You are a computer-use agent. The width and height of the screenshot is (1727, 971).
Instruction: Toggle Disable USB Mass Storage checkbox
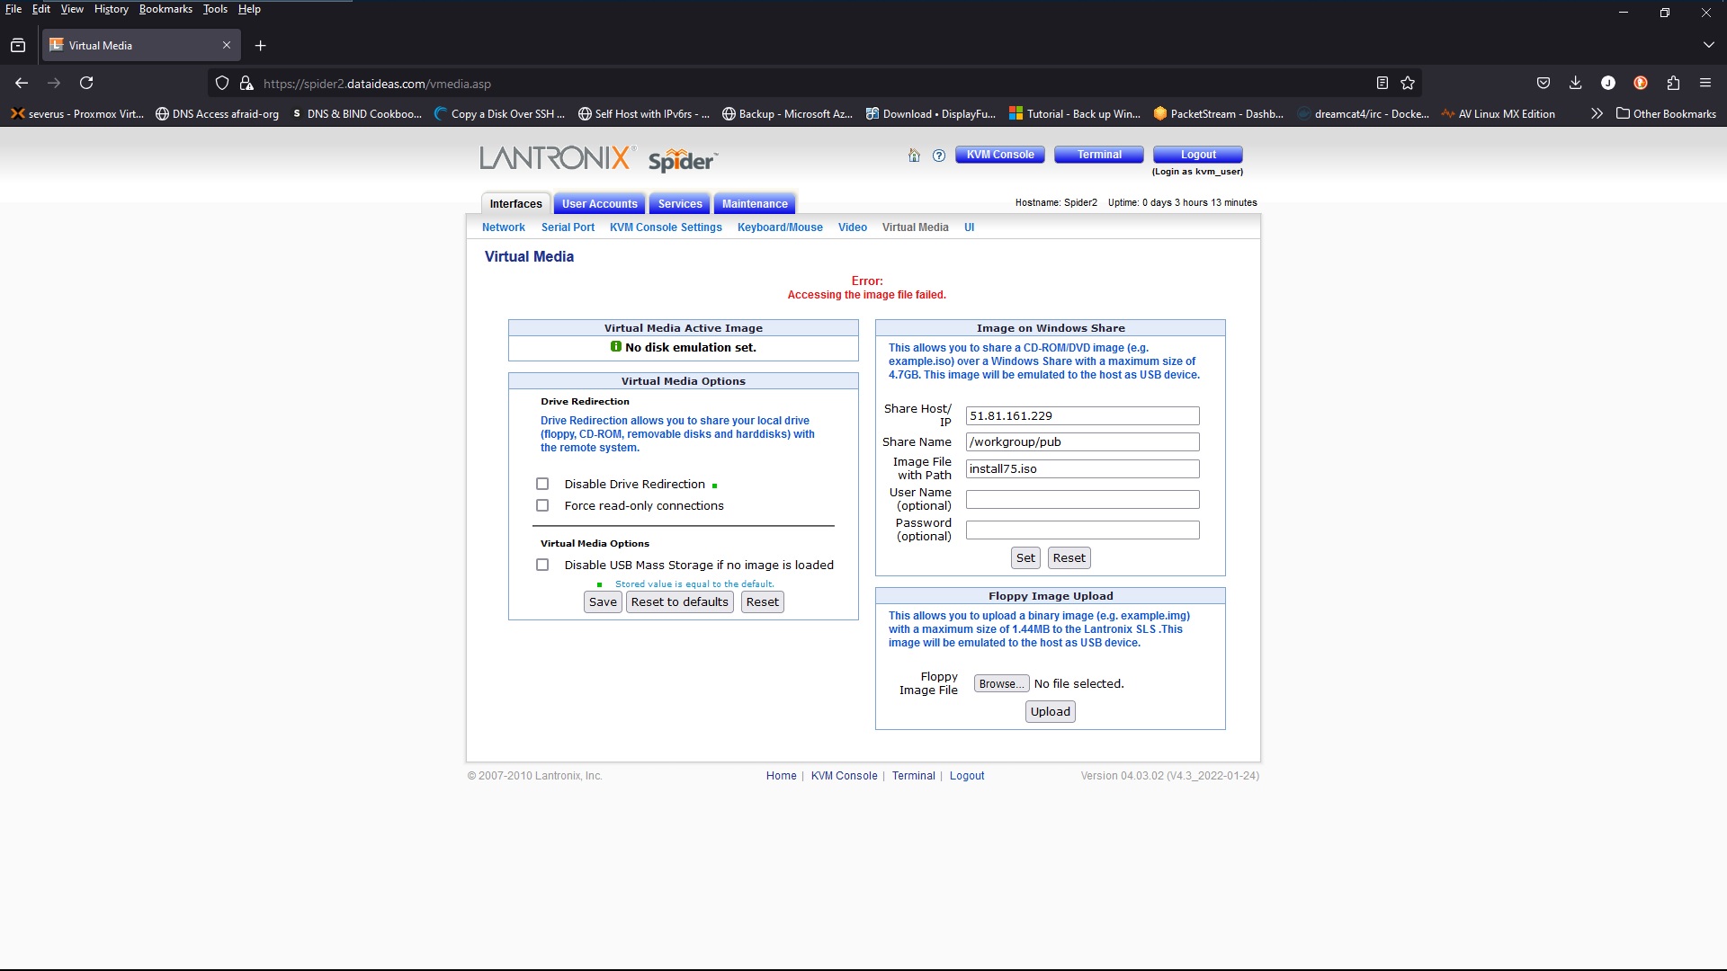(x=542, y=565)
